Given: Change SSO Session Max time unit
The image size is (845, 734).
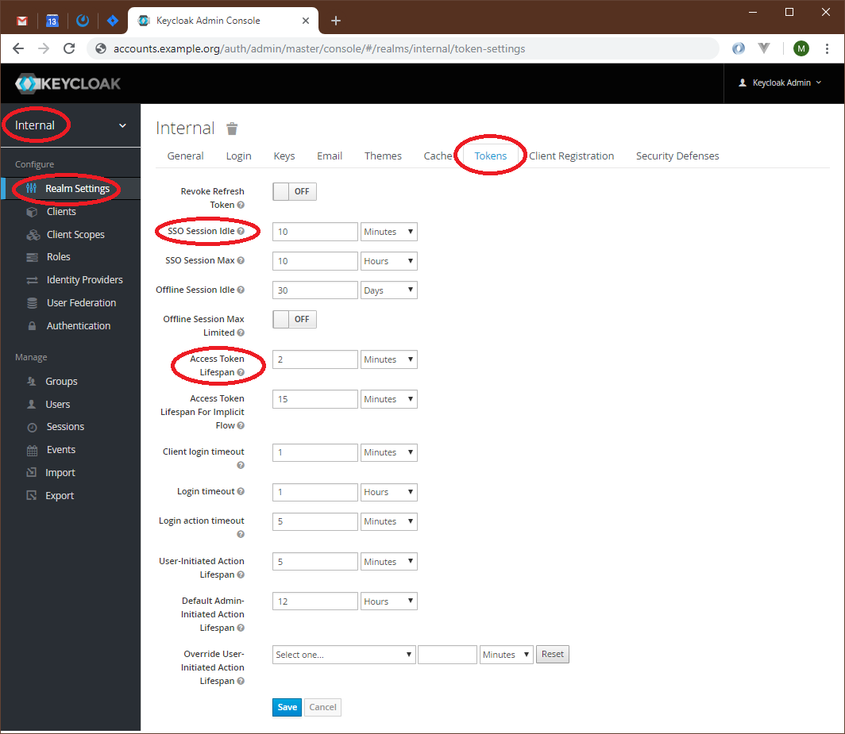Looking at the screenshot, I should (388, 260).
